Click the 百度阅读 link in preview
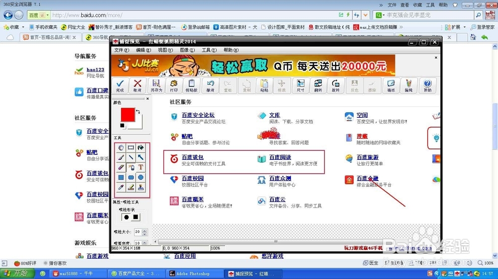This screenshot has width=498, height=279. (x=280, y=157)
